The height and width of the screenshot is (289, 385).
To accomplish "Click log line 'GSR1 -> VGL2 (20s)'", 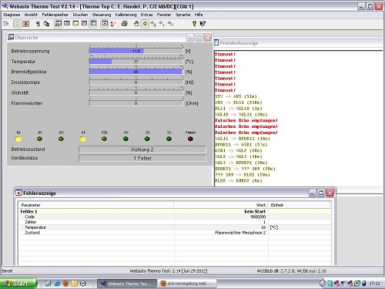I will coord(239,150).
